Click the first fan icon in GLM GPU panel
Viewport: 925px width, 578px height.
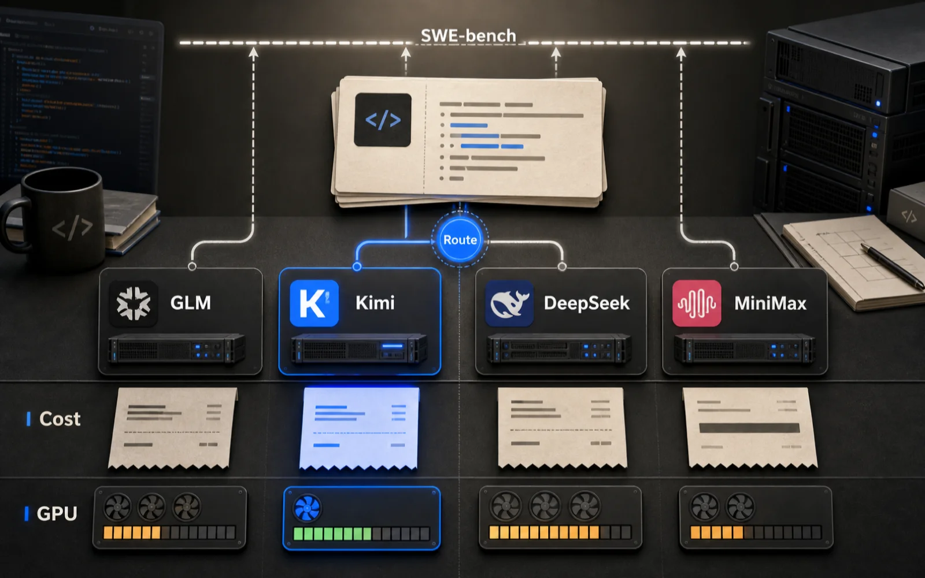pyautogui.click(x=117, y=507)
